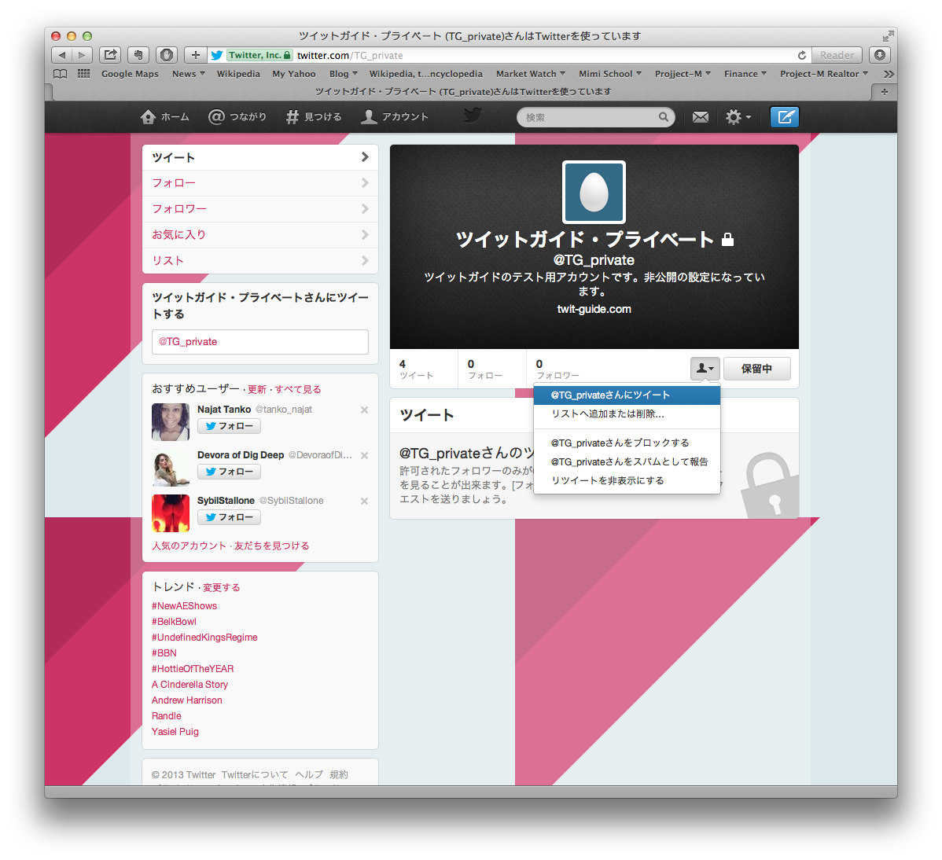Click the Reader button in address bar
The image size is (942, 860).
[837, 55]
